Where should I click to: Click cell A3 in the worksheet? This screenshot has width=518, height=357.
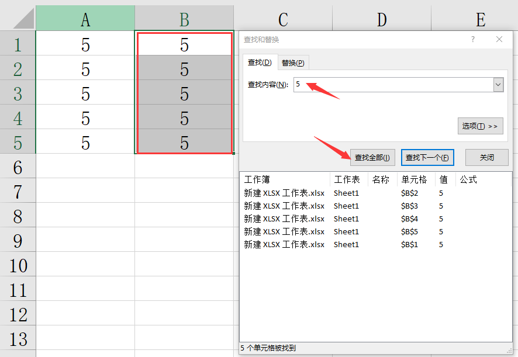tap(85, 94)
